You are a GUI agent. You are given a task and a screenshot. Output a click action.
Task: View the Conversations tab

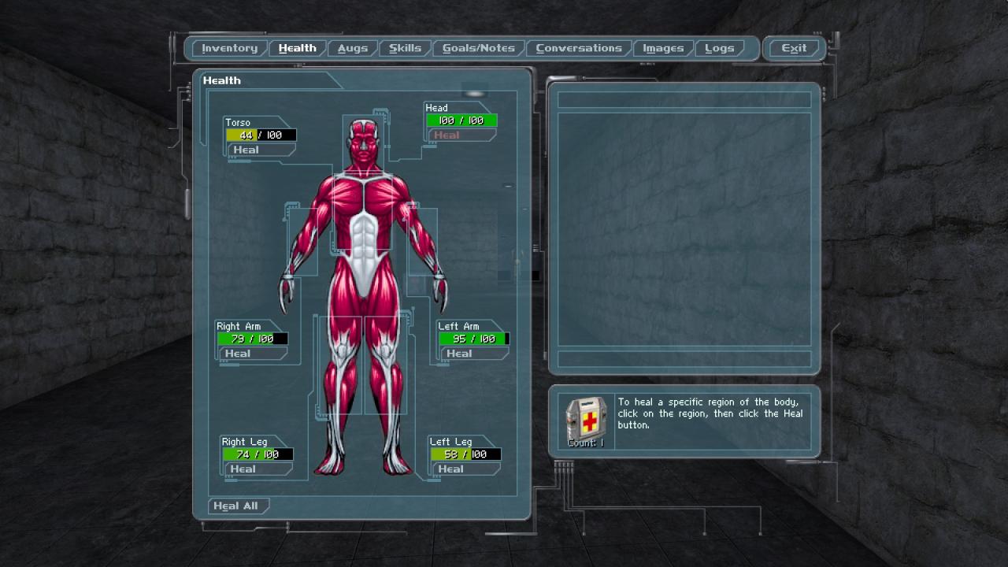click(x=579, y=48)
